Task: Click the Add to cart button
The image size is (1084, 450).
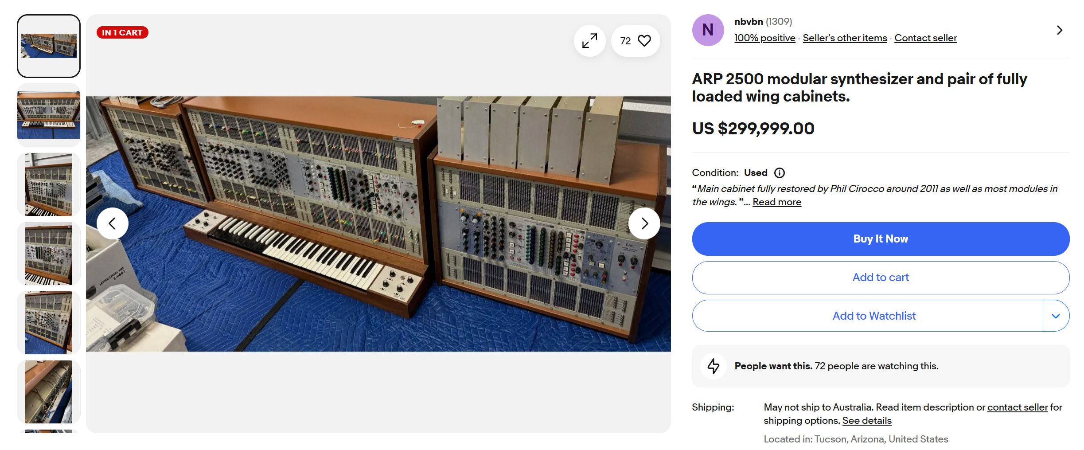Action: coord(881,278)
